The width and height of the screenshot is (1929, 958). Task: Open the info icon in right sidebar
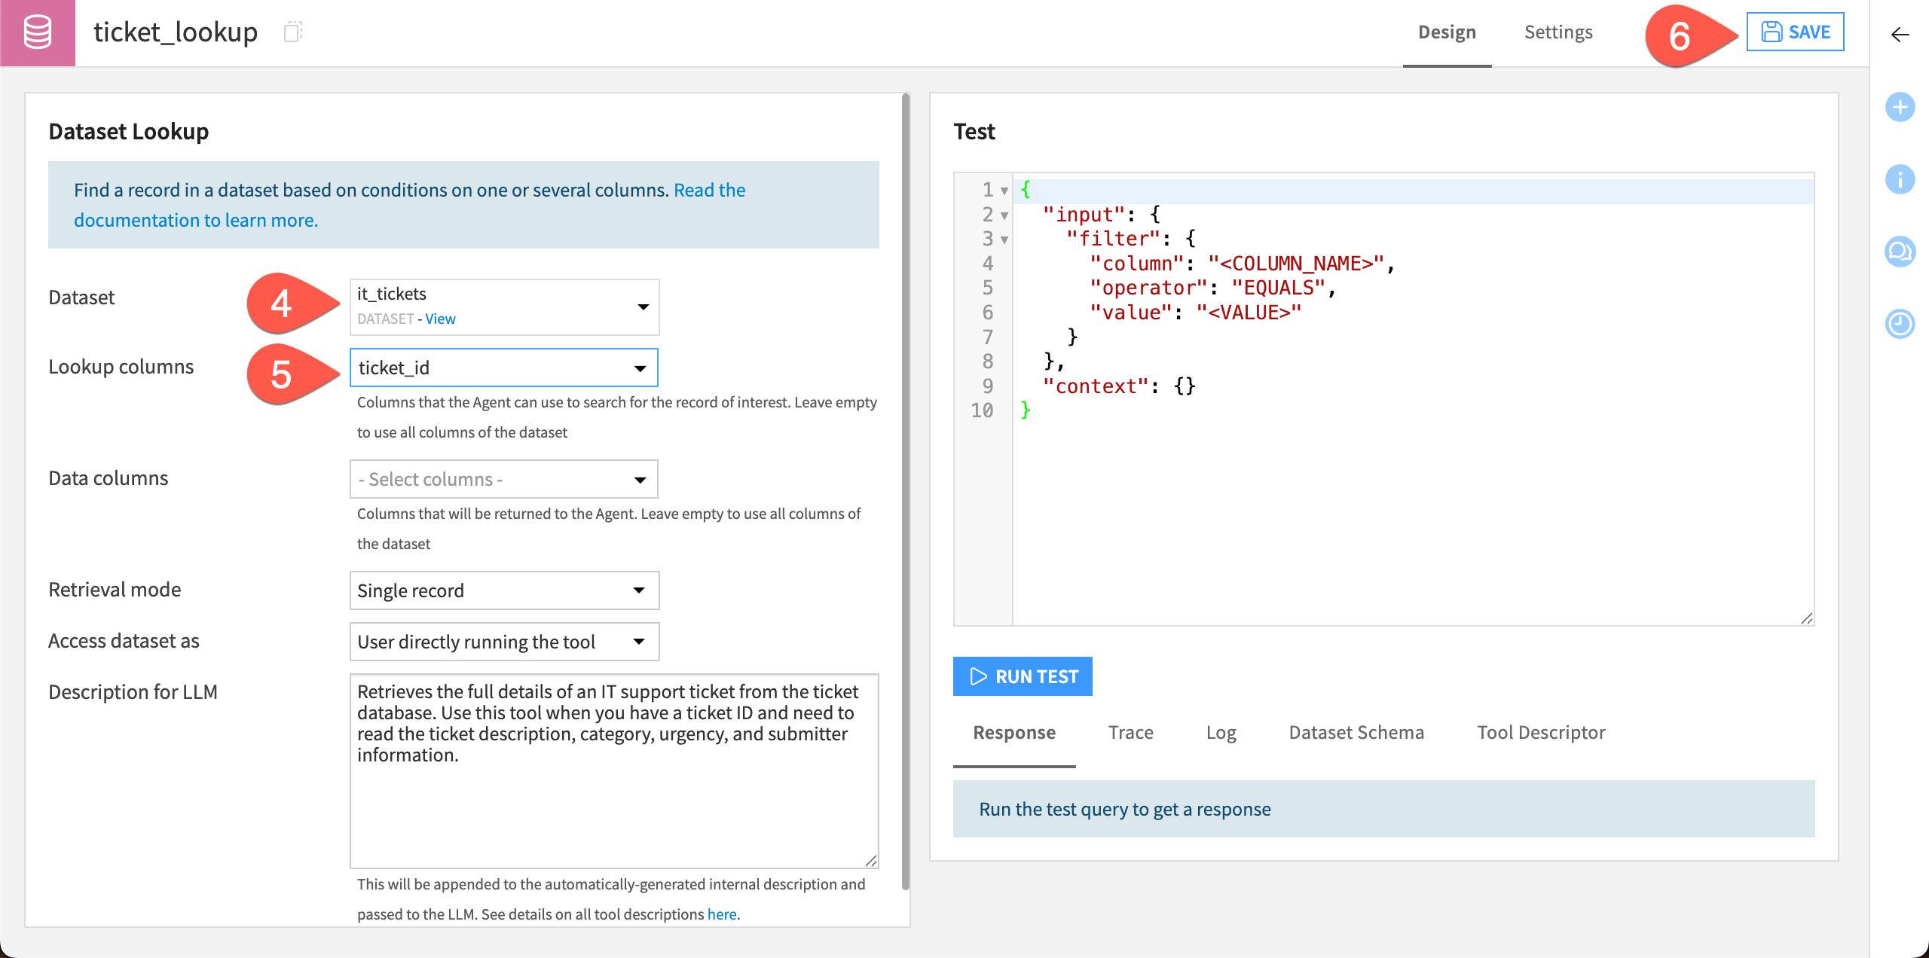click(1900, 179)
